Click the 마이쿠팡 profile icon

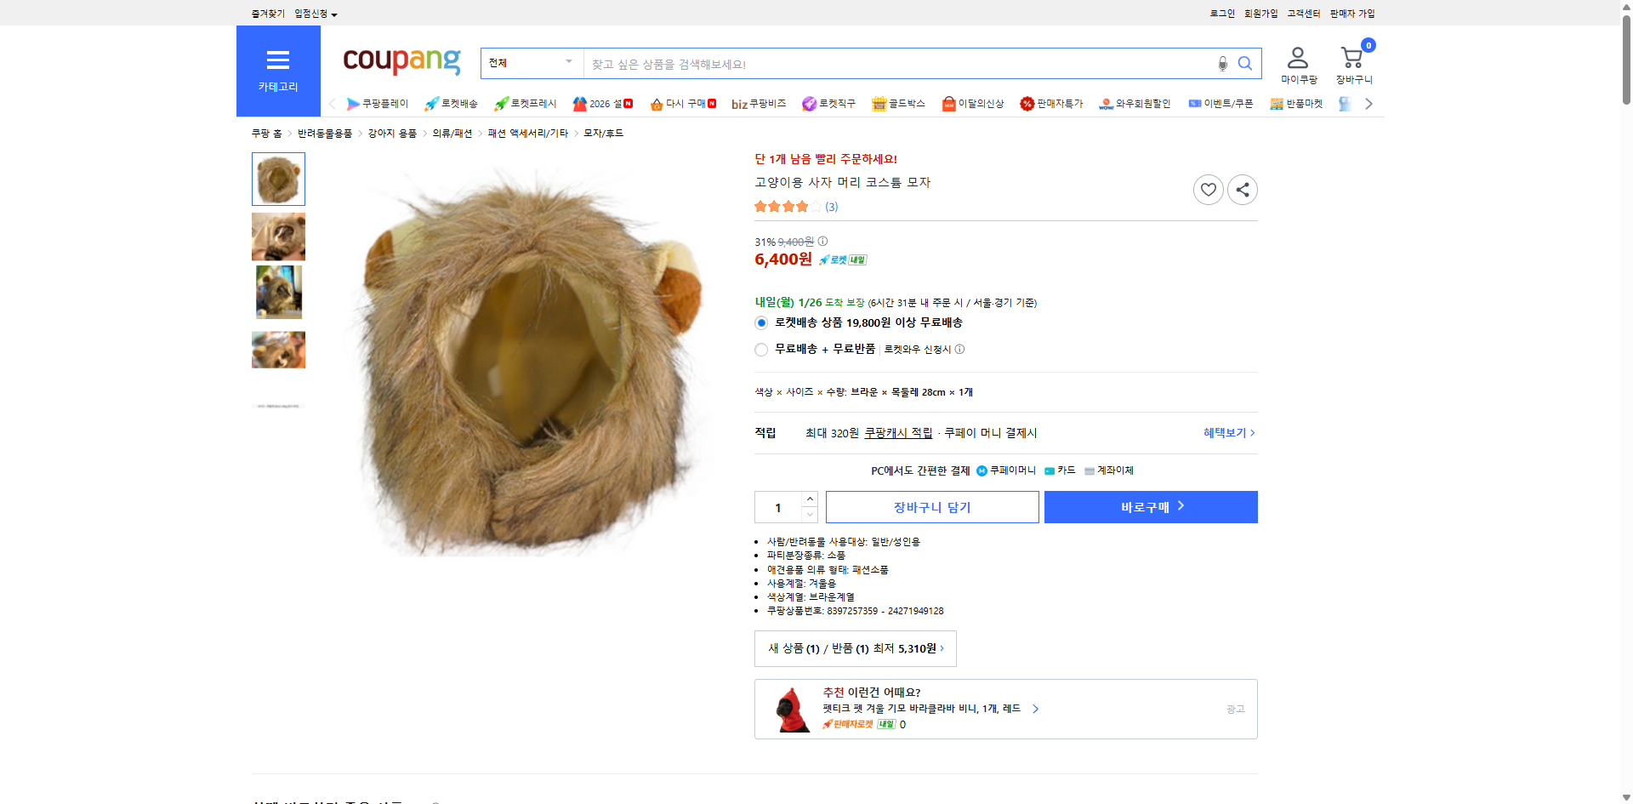click(1297, 57)
